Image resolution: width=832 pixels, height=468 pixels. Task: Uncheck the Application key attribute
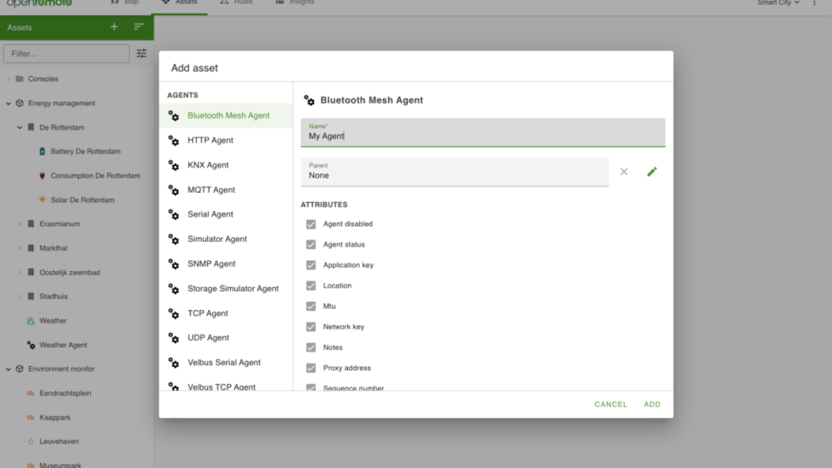[x=311, y=265]
